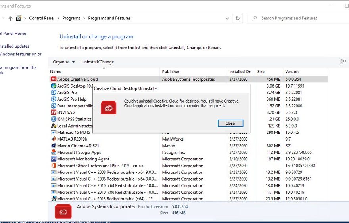Viewport: 349px width, 223px height.
Task: Click the Control Panel address bar icon
Action: point(19,18)
